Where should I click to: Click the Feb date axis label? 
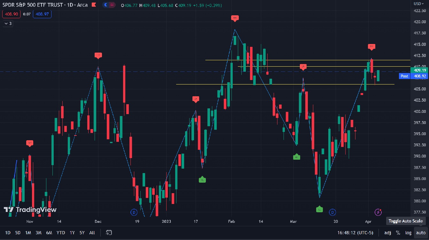tap(232, 221)
